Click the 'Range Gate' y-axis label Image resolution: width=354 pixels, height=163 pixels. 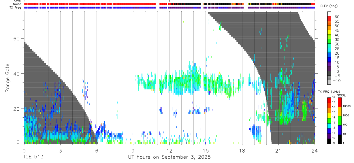coord(8,78)
